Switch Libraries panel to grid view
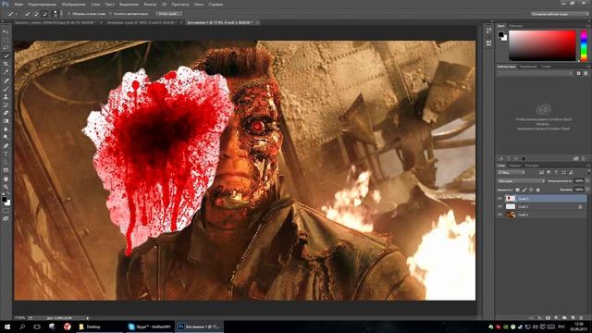592x333 pixels. [578, 73]
